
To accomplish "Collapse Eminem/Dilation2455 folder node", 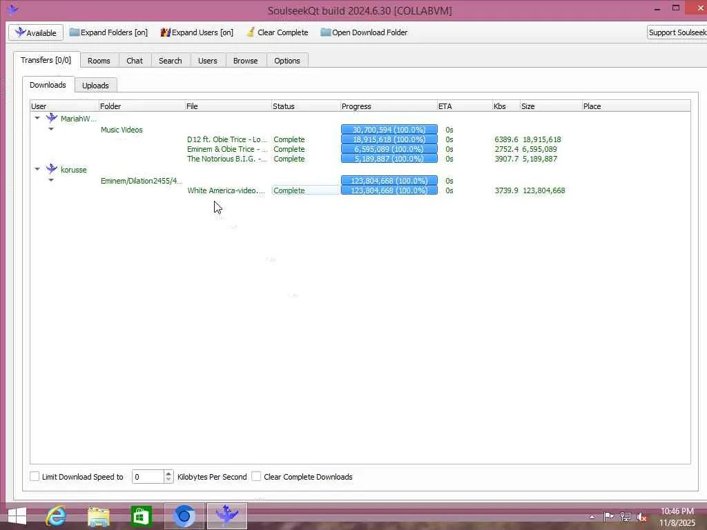I will click(51, 180).
